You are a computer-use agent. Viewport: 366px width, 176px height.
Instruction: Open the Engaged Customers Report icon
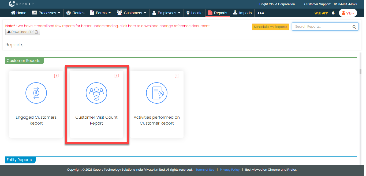click(36, 93)
